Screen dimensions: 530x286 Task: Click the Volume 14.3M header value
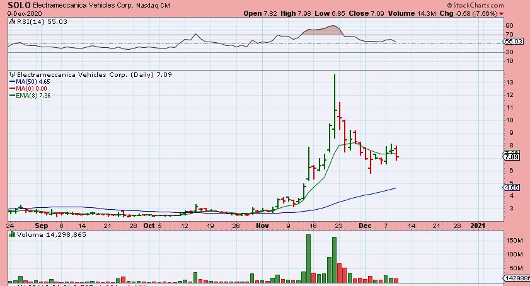(412, 13)
